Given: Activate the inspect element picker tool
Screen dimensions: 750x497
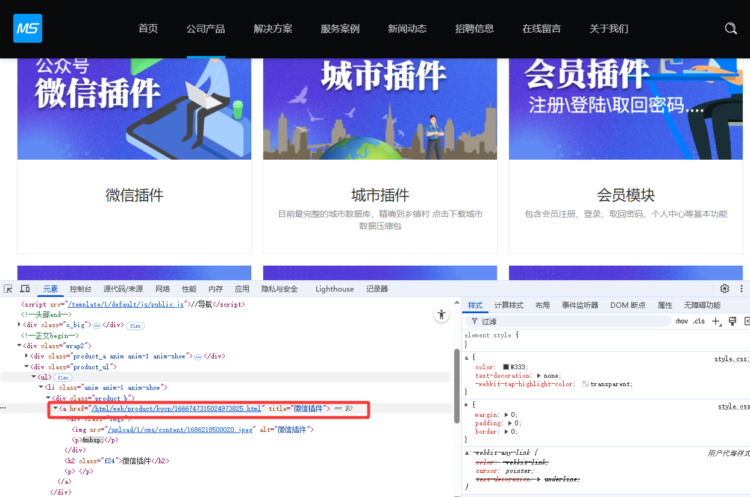Looking at the screenshot, I should point(8,289).
